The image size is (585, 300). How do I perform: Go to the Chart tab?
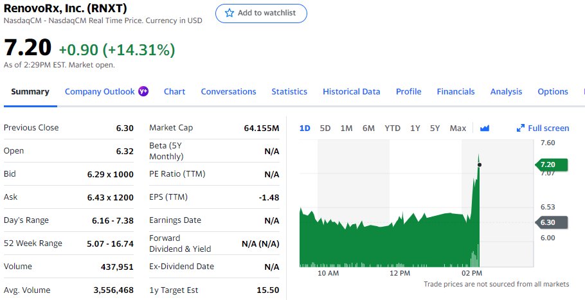175,92
